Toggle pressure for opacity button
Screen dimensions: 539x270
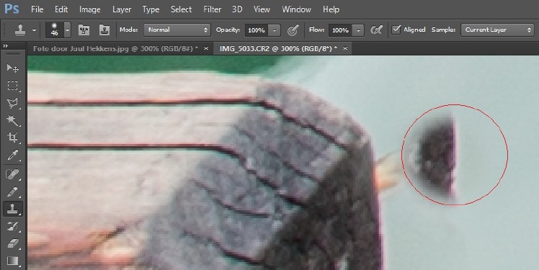[x=292, y=30]
